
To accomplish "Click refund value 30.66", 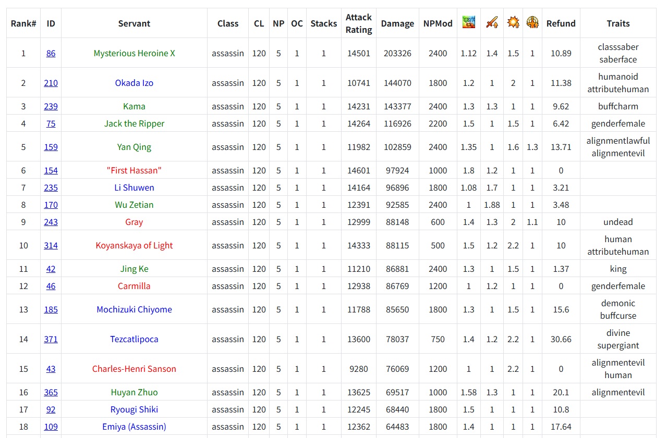I will coord(561,339).
